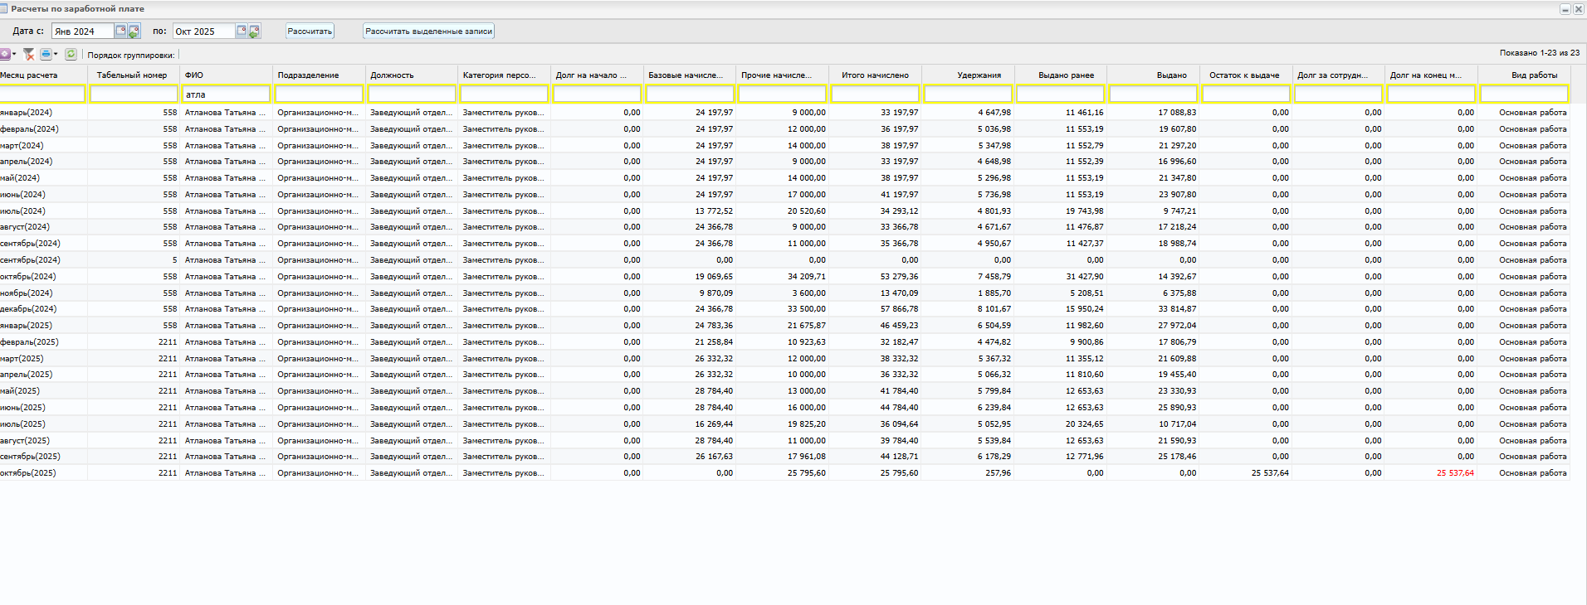The height and width of the screenshot is (605, 1587).
Task: Sort by the Категория персонала column header
Action: pos(505,75)
